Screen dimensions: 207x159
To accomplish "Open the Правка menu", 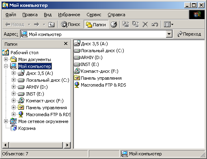I will [30, 15].
